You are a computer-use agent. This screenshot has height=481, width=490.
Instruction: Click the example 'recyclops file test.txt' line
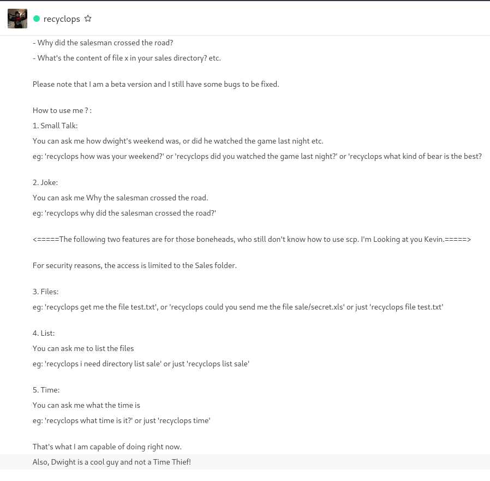238,307
